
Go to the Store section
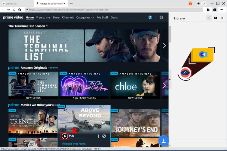tap(56, 17)
